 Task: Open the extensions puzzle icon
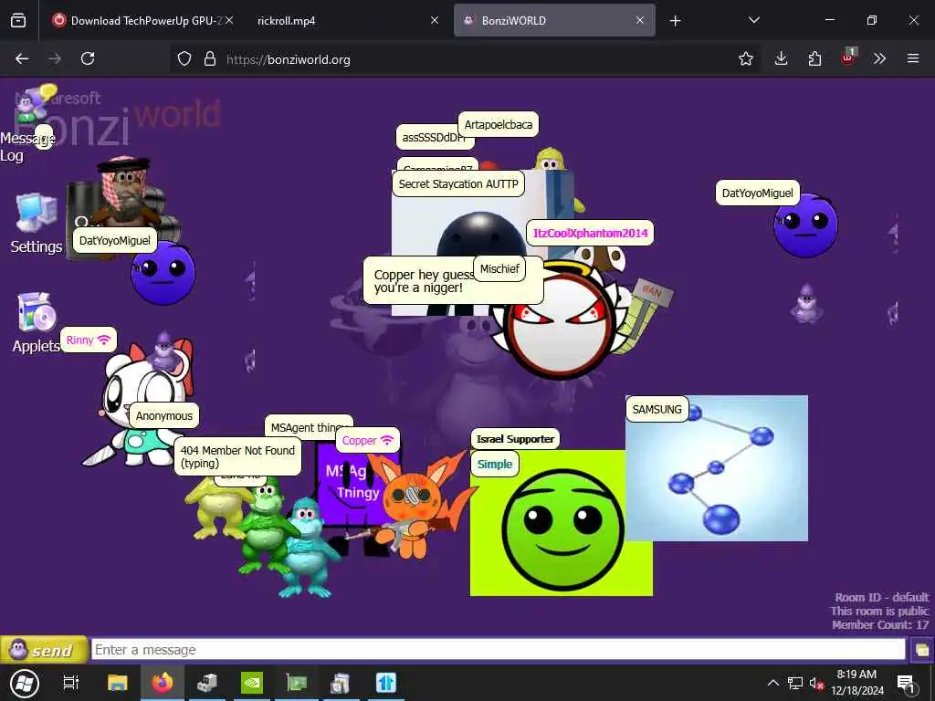(x=814, y=58)
